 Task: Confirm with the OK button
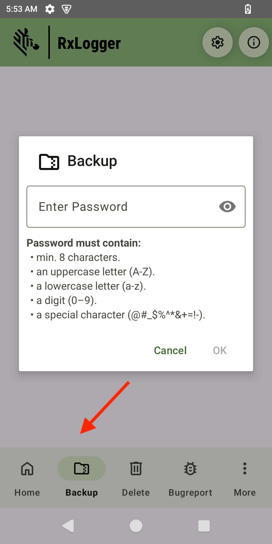pos(220,350)
